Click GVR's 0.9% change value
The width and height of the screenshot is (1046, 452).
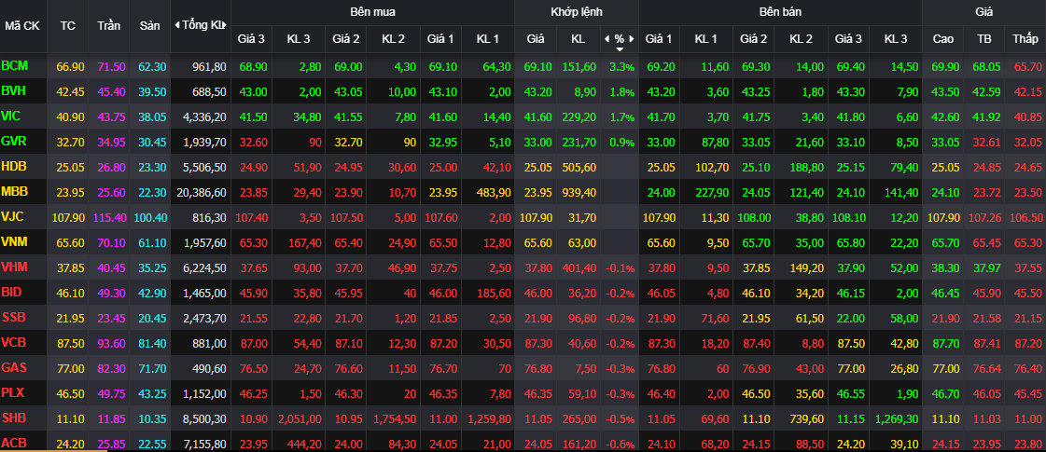(x=621, y=143)
